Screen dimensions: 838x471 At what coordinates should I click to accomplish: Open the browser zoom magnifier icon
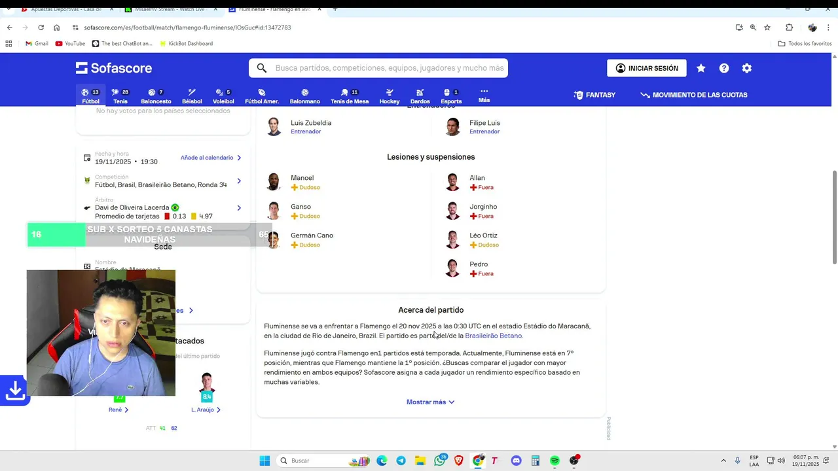[x=753, y=27]
